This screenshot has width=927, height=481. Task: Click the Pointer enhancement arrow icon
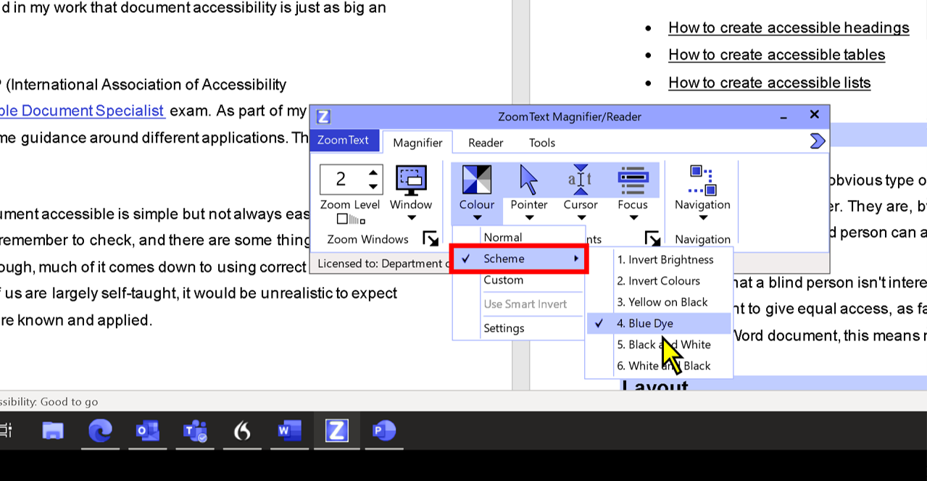click(529, 180)
